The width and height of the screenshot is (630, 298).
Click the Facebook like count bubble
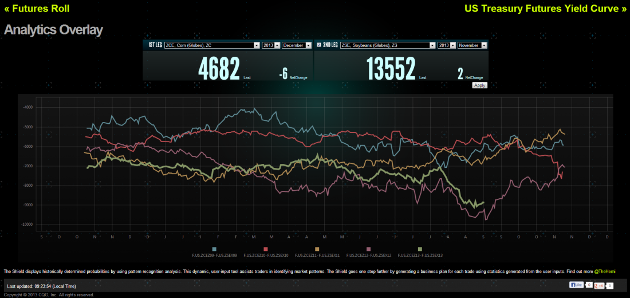588,285
